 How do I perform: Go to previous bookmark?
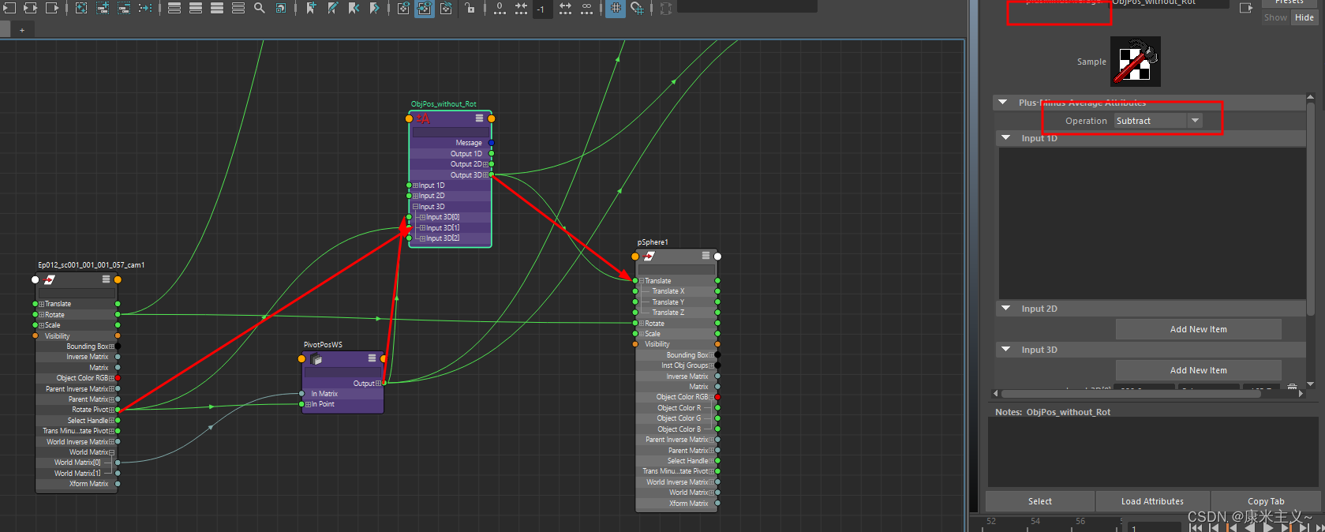click(354, 8)
